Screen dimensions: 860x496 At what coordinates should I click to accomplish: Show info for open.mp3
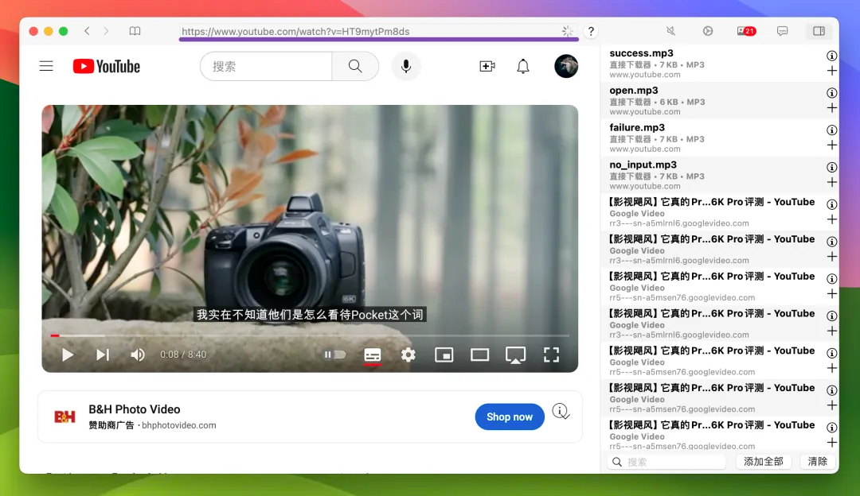[832, 93]
